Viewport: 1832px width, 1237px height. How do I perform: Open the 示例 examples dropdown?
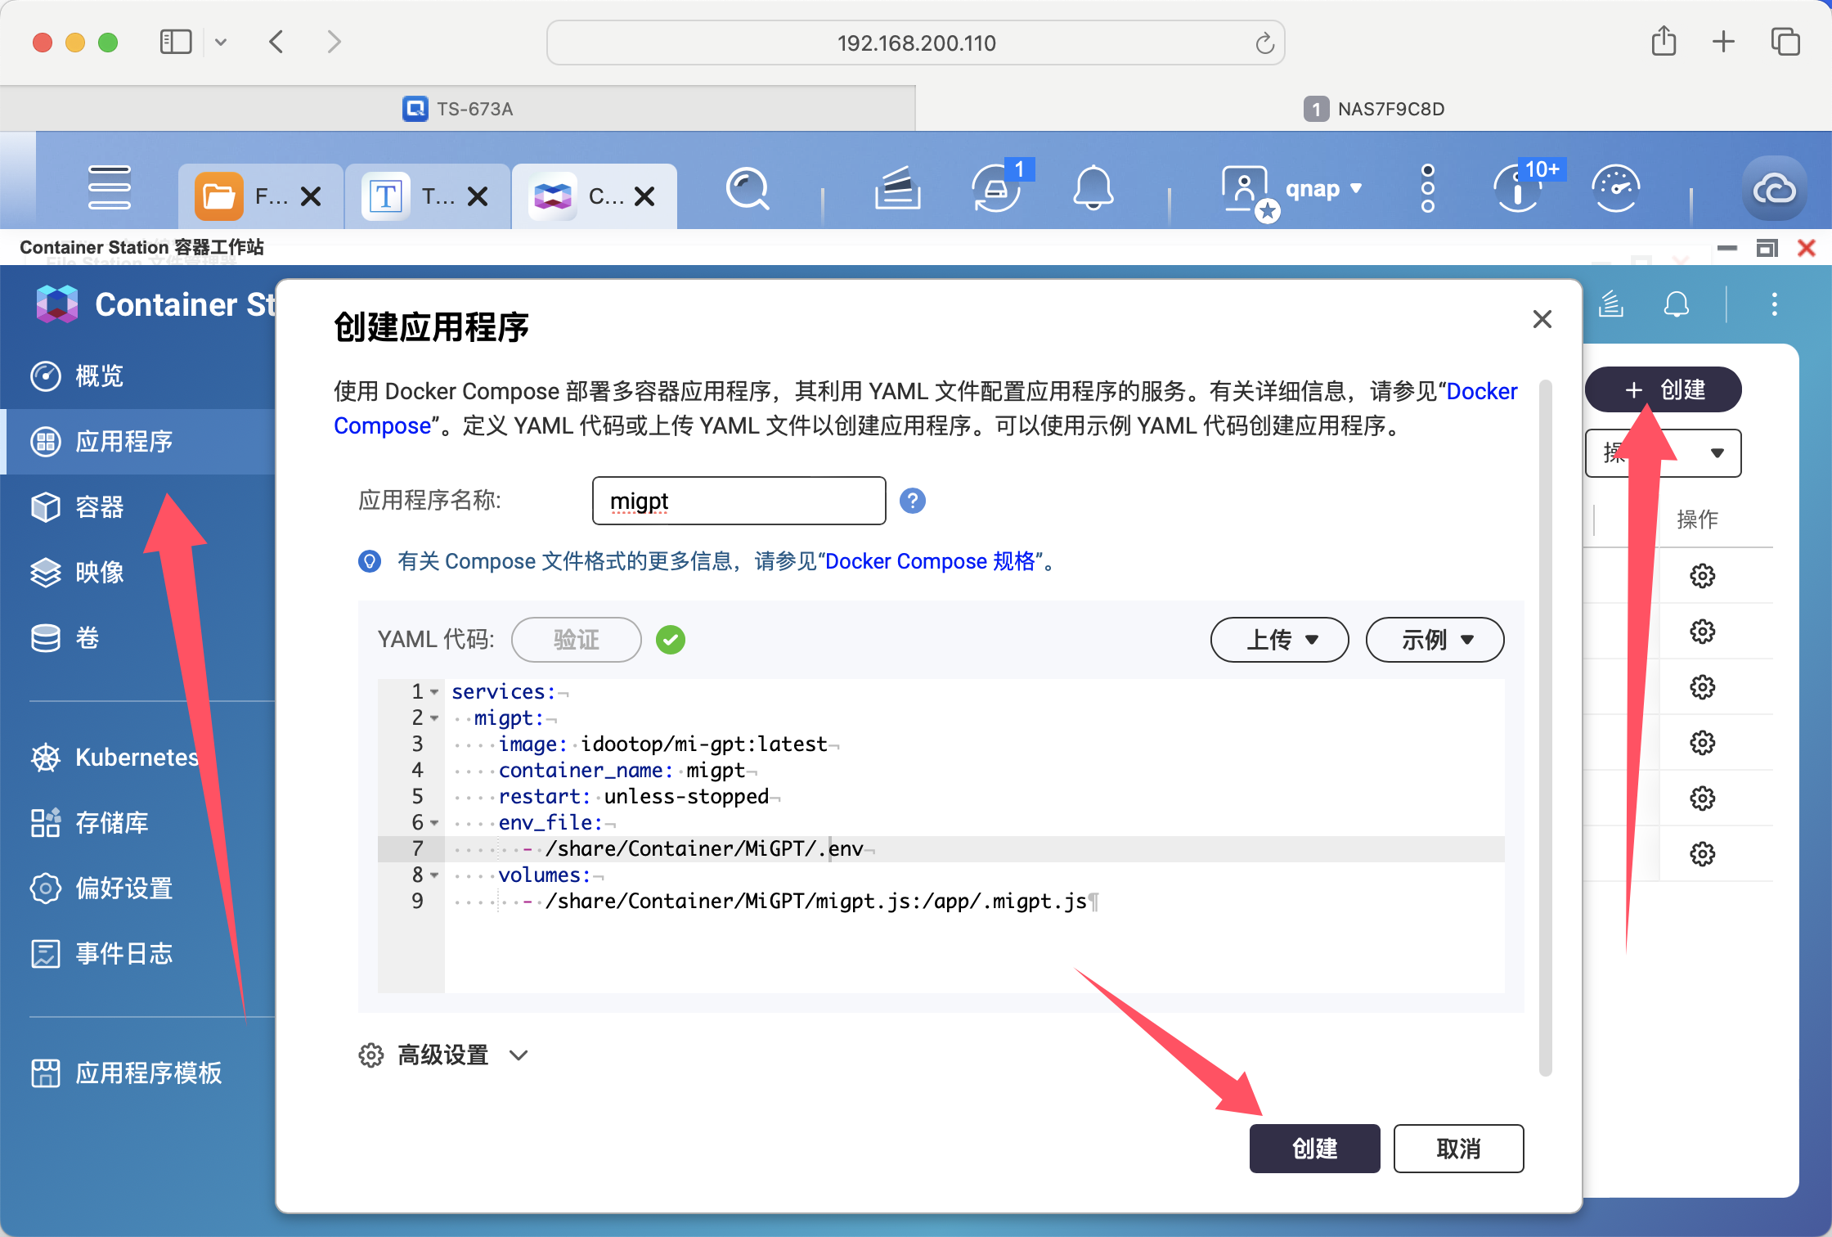point(1435,640)
